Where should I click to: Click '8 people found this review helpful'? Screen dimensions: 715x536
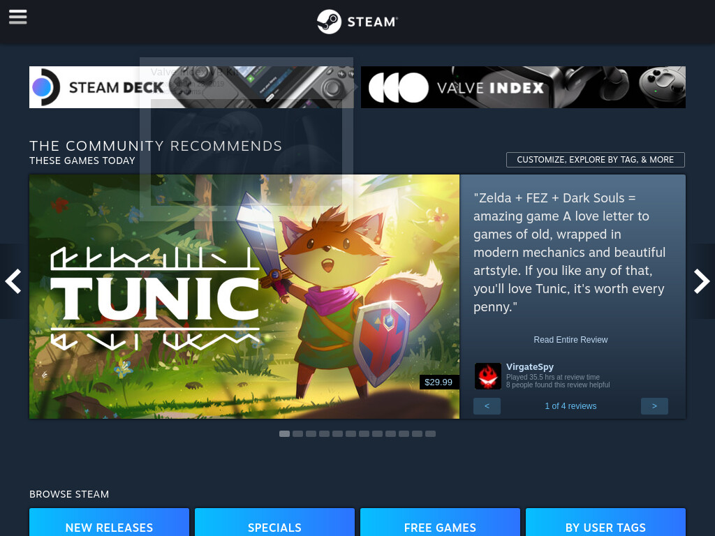click(558, 385)
